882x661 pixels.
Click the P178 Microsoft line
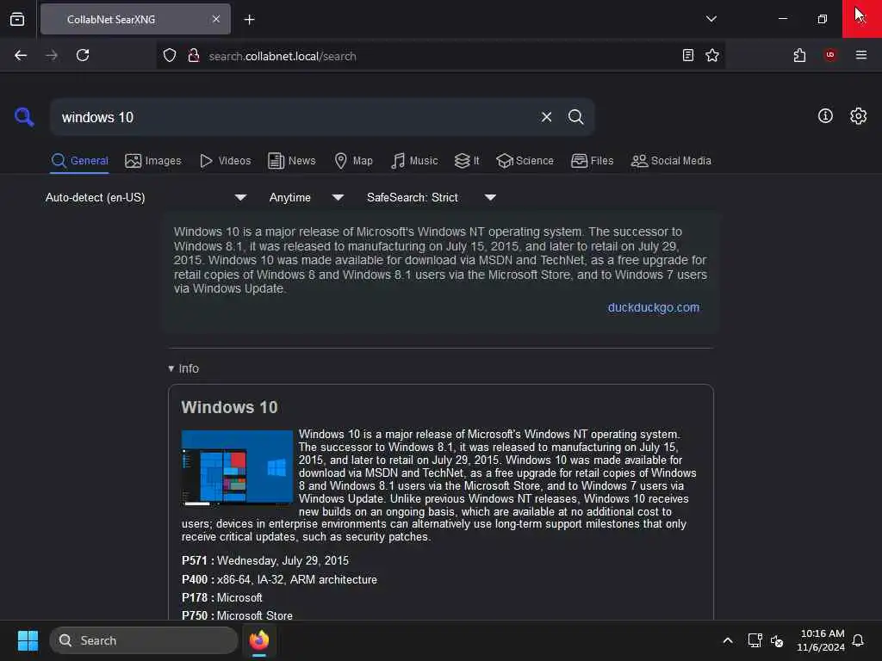coord(221,597)
